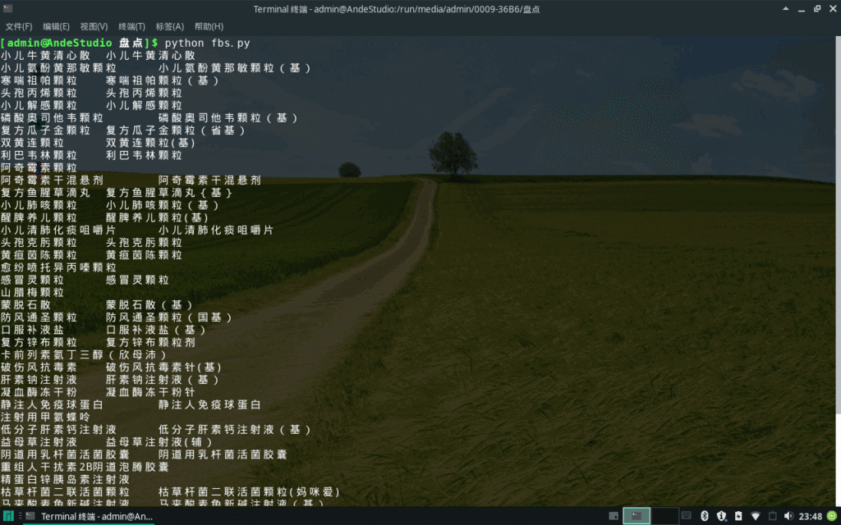Viewport: 841px width, 525px height.
Task: Click the Terminal taskbar window button
Action: click(x=90, y=516)
